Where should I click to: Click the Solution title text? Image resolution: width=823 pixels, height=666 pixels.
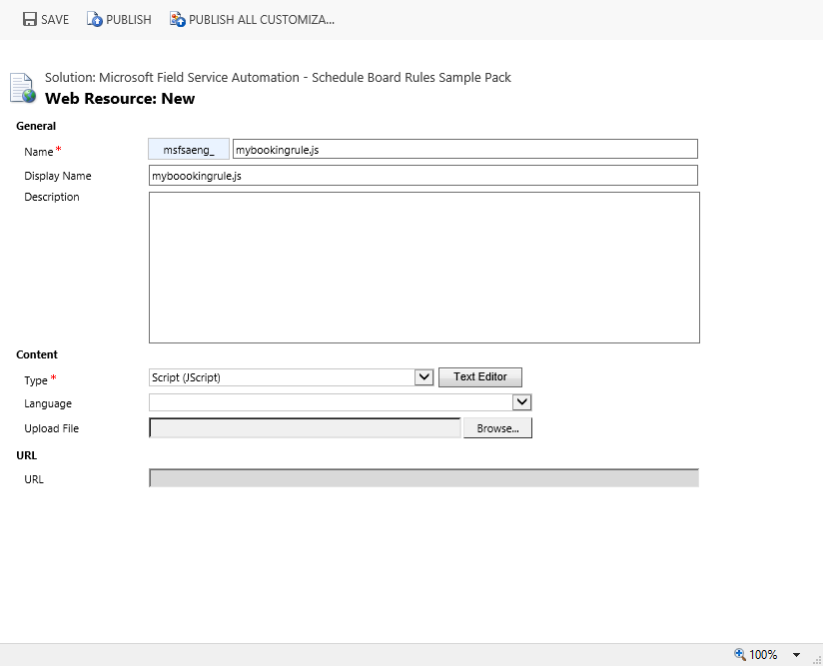278,78
